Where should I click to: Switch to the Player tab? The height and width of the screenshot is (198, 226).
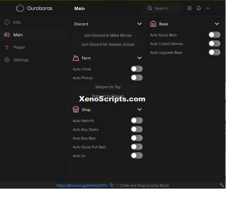(34, 47)
